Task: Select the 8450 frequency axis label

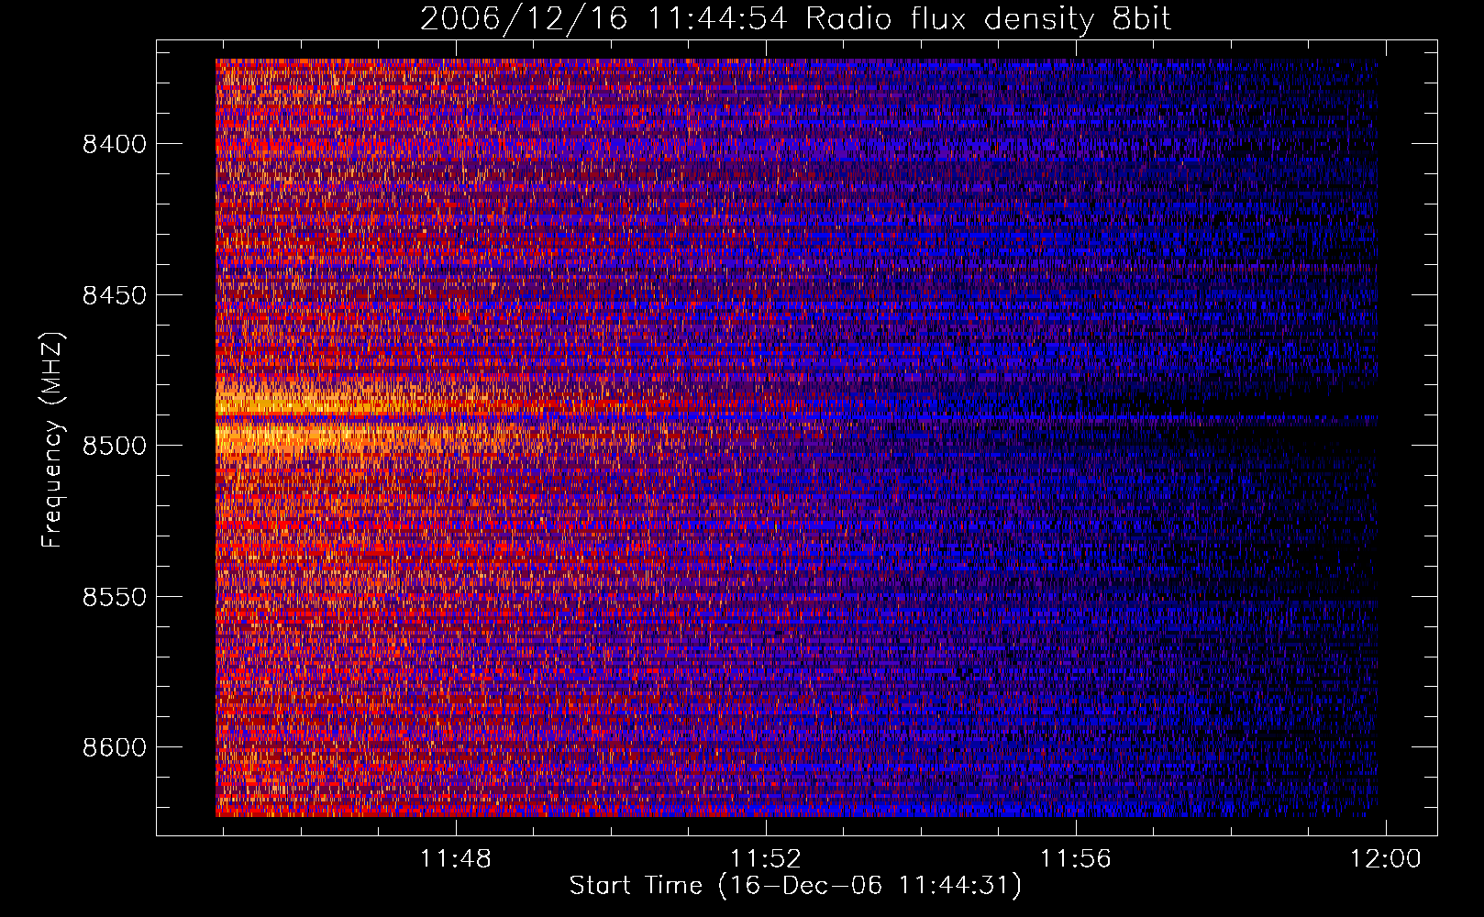Action: point(114,295)
